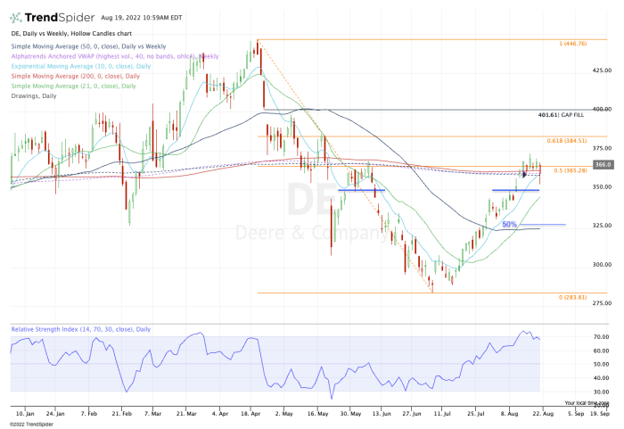
Task: Click the Fibonacci '1 (446.76)' level label
Action: [572, 44]
